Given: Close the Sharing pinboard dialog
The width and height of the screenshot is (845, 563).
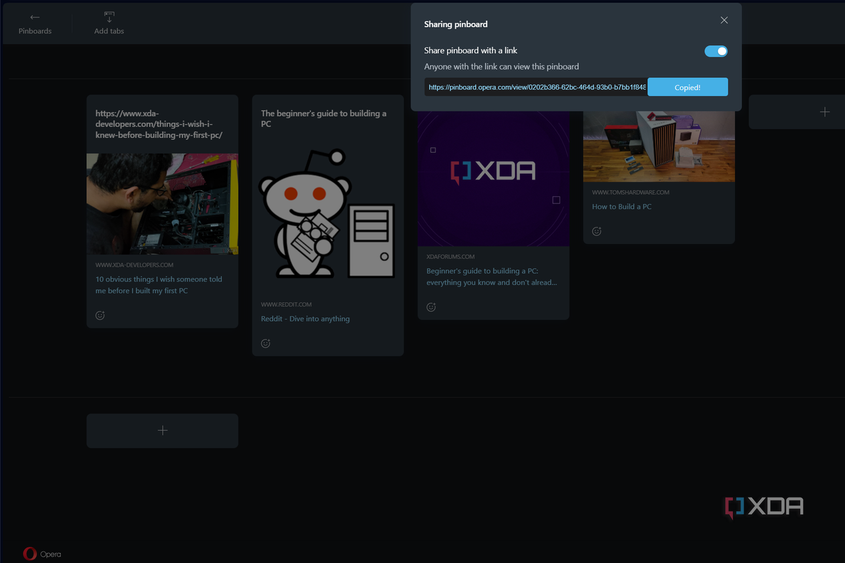Looking at the screenshot, I should (724, 21).
